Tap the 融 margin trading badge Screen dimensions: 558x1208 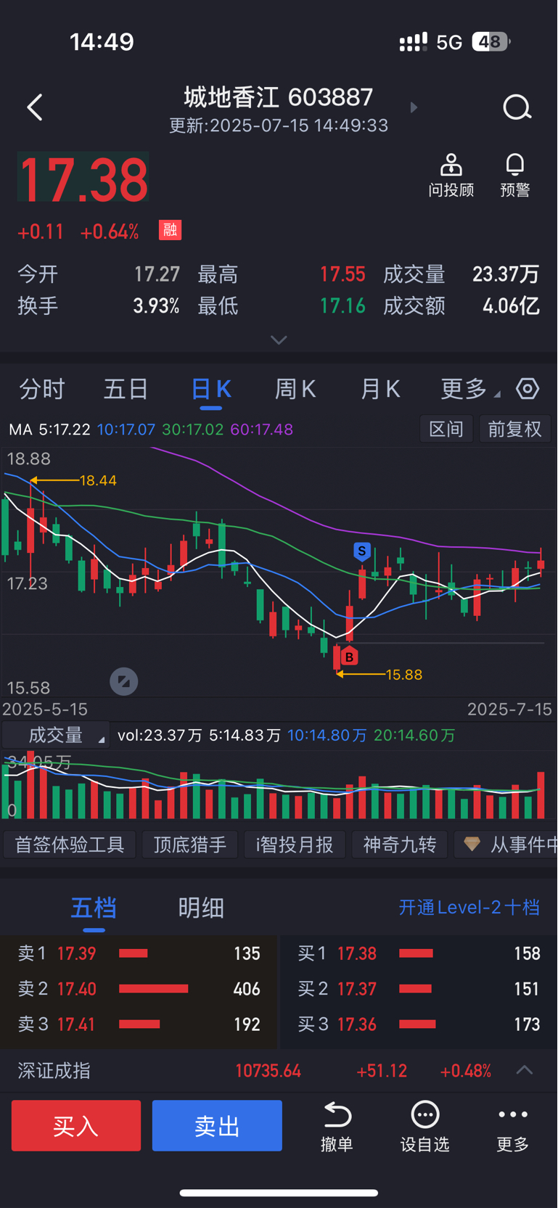pyautogui.click(x=170, y=231)
